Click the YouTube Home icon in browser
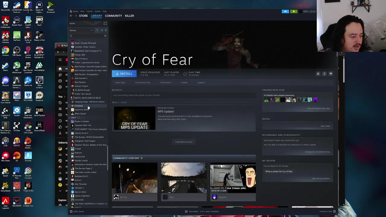Viewport: 386px width, 217px height. [x=60, y=69]
